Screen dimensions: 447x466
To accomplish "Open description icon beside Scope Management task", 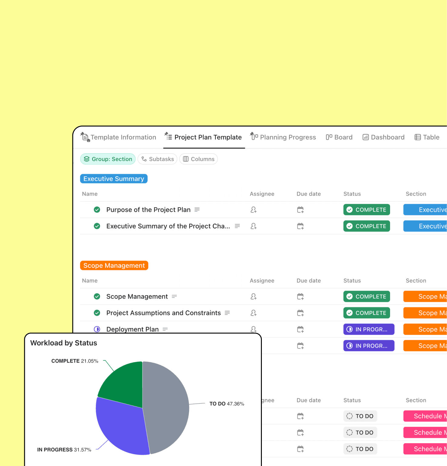I will pos(174,296).
